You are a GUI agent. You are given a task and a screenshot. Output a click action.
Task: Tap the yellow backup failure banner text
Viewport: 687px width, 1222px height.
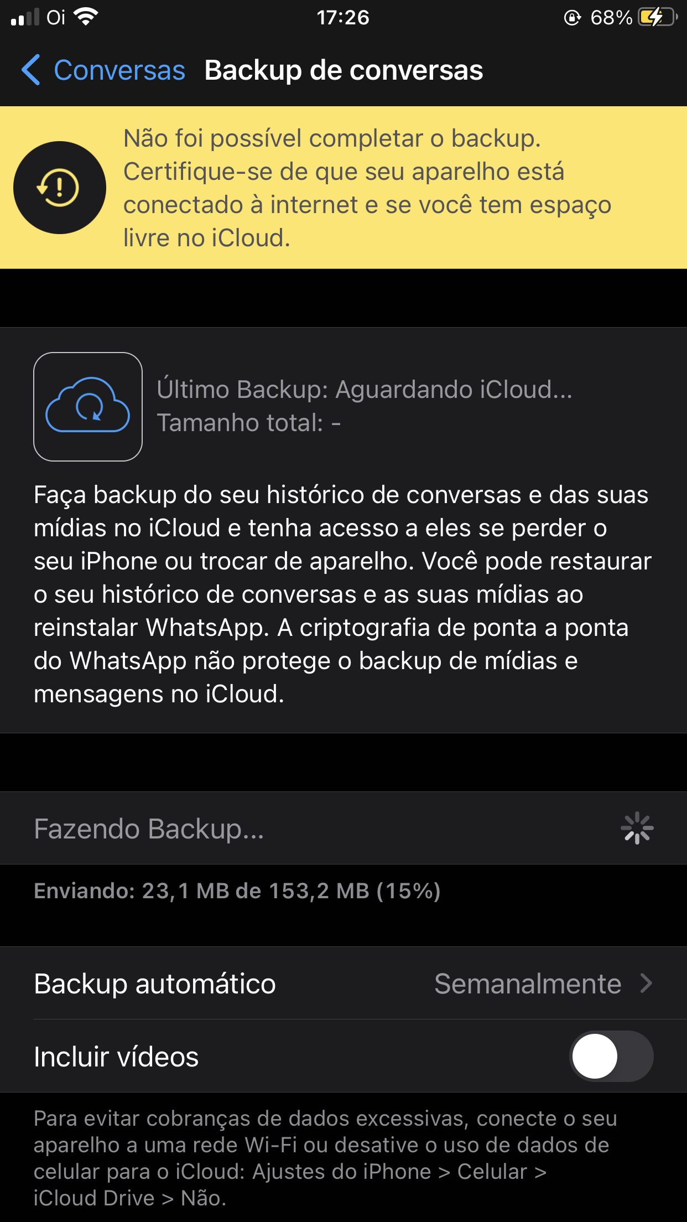pyautogui.click(x=367, y=188)
